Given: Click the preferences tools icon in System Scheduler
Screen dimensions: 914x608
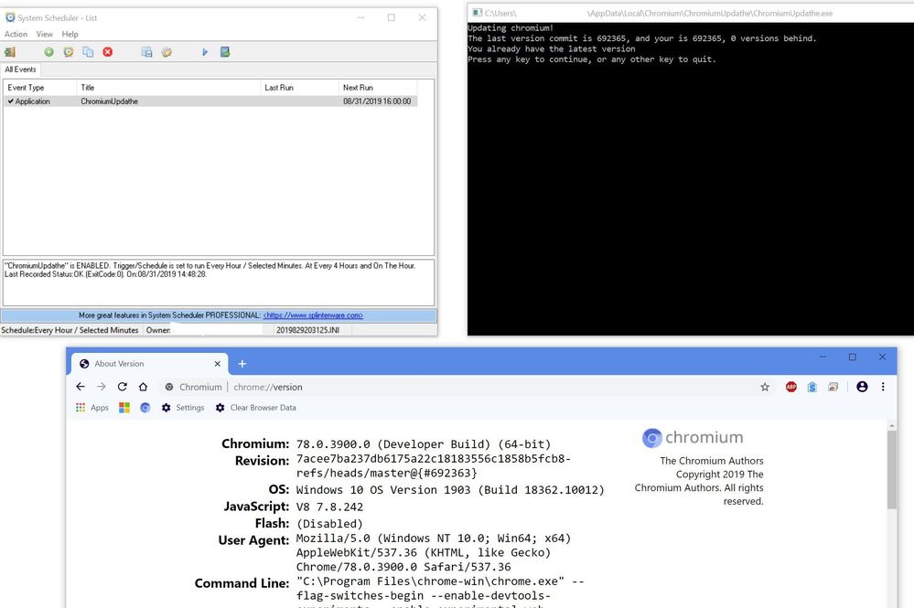Looking at the screenshot, I should 167,52.
